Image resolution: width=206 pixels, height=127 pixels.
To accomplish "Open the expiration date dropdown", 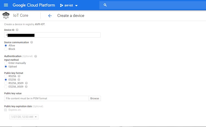I will pos(24,117).
